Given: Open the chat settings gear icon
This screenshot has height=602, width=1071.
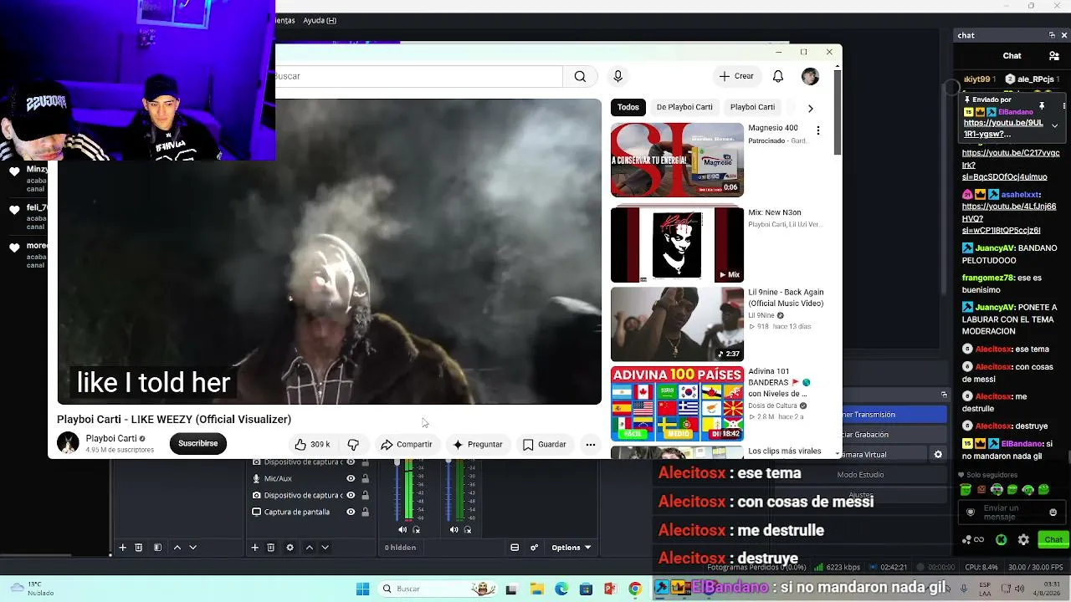Looking at the screenshot, I should pos(1023,540).
